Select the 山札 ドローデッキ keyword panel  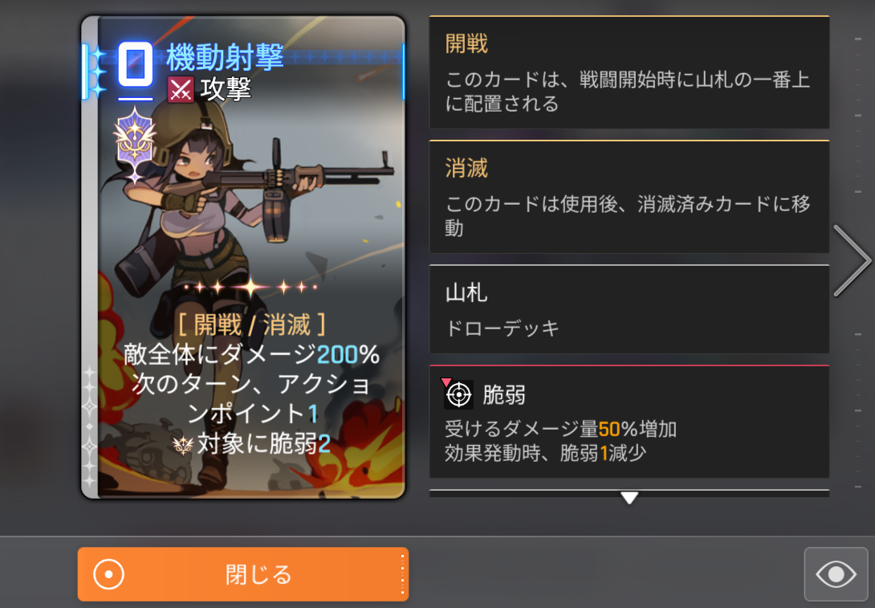click(x=629, y=309)
